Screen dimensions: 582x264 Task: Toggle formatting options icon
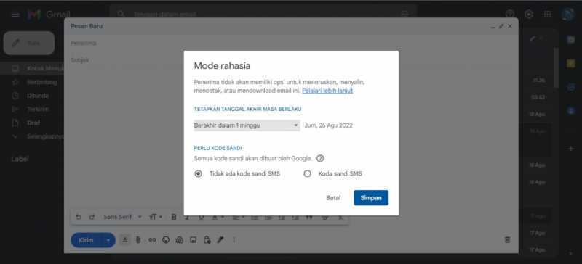125,240
